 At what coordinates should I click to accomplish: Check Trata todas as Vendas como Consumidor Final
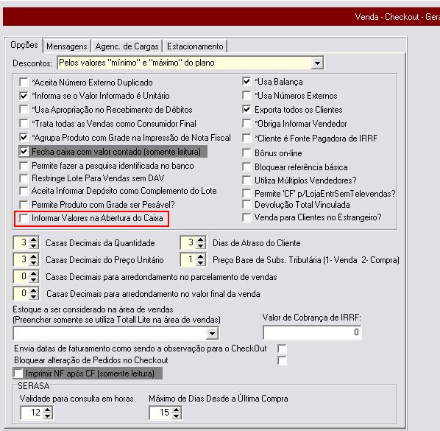24,124
